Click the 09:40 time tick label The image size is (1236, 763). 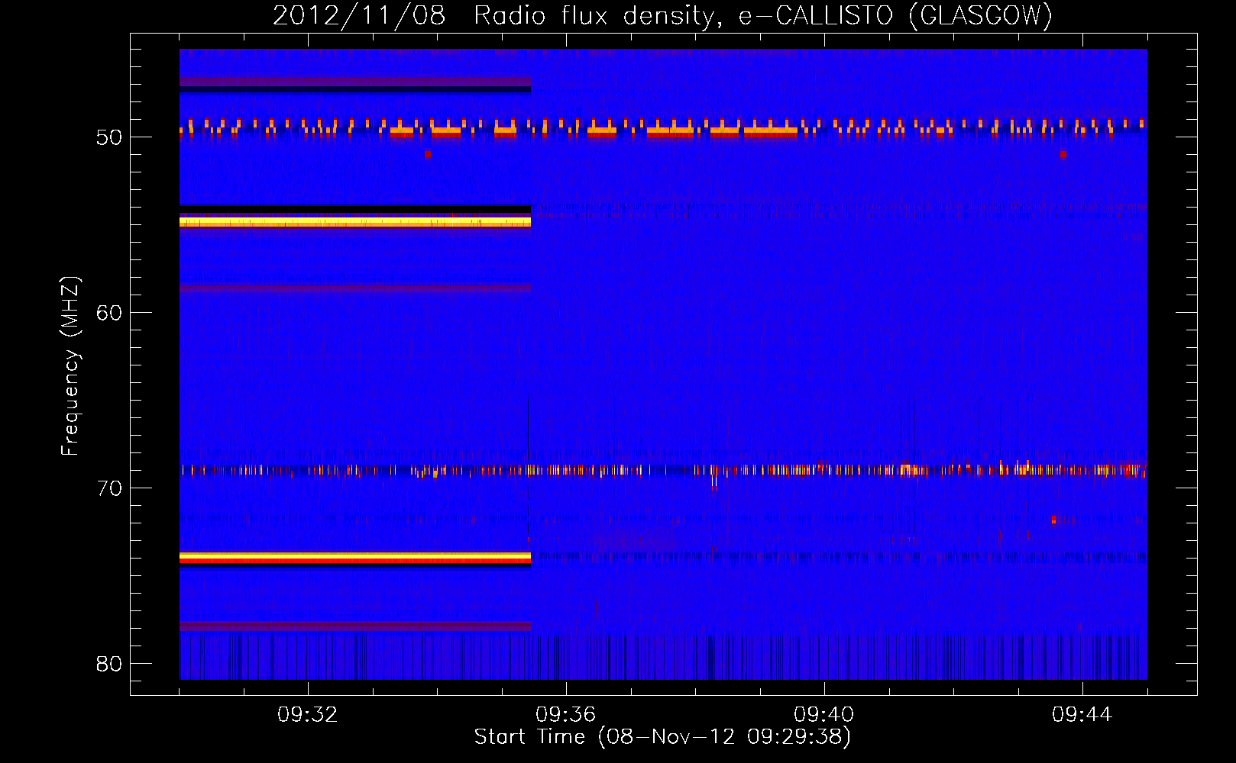click(x=824, y=715)
